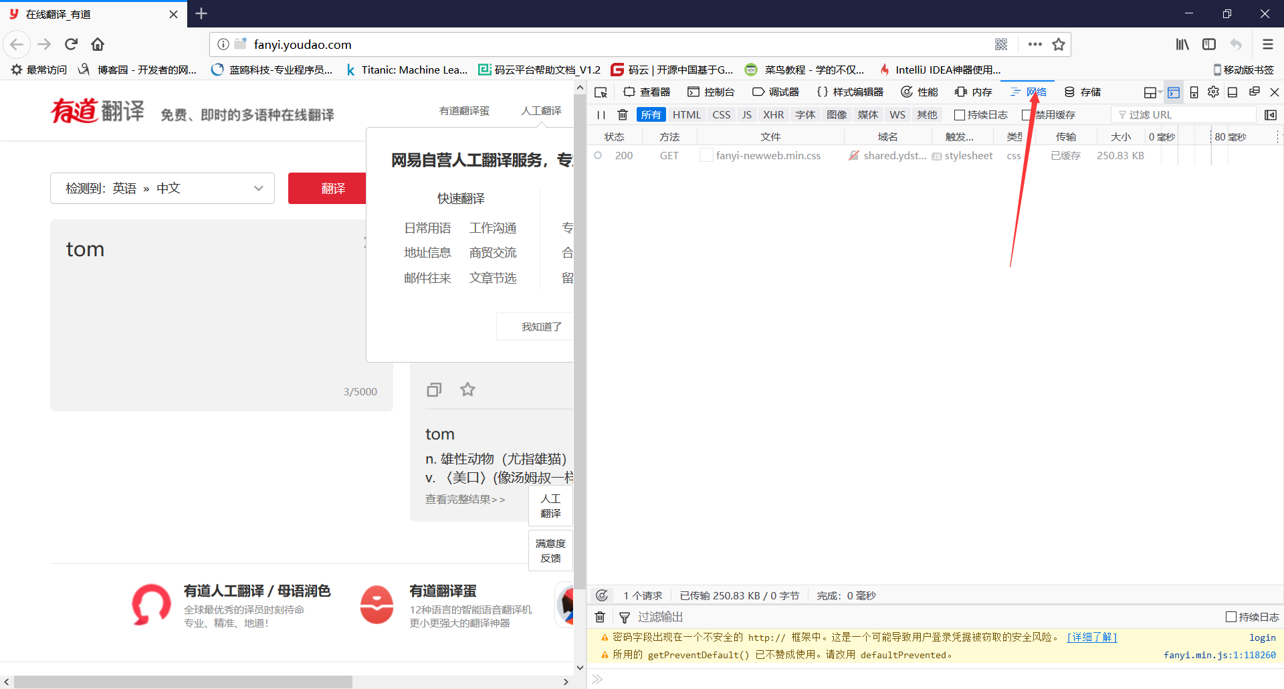Copy translation result icon

tap(434, 389)
